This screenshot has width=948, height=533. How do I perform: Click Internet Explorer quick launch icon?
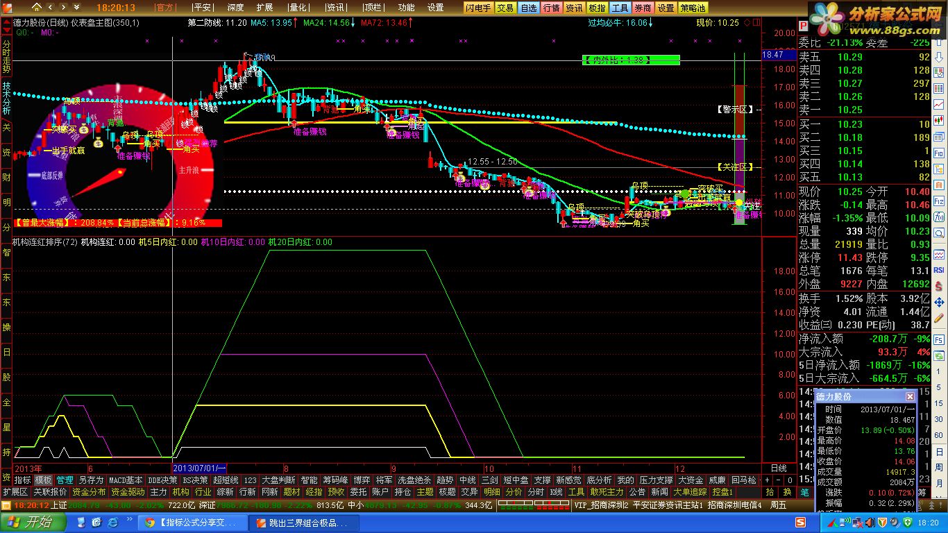click(113, 522)
